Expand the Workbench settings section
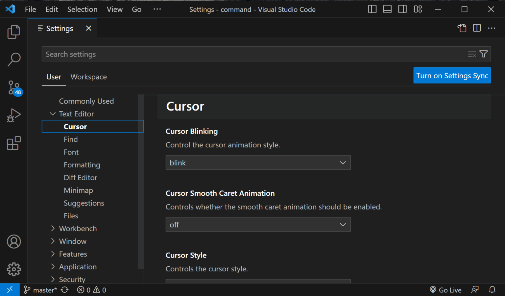Screen dimensions: 505x296 [x=53, y=228]
